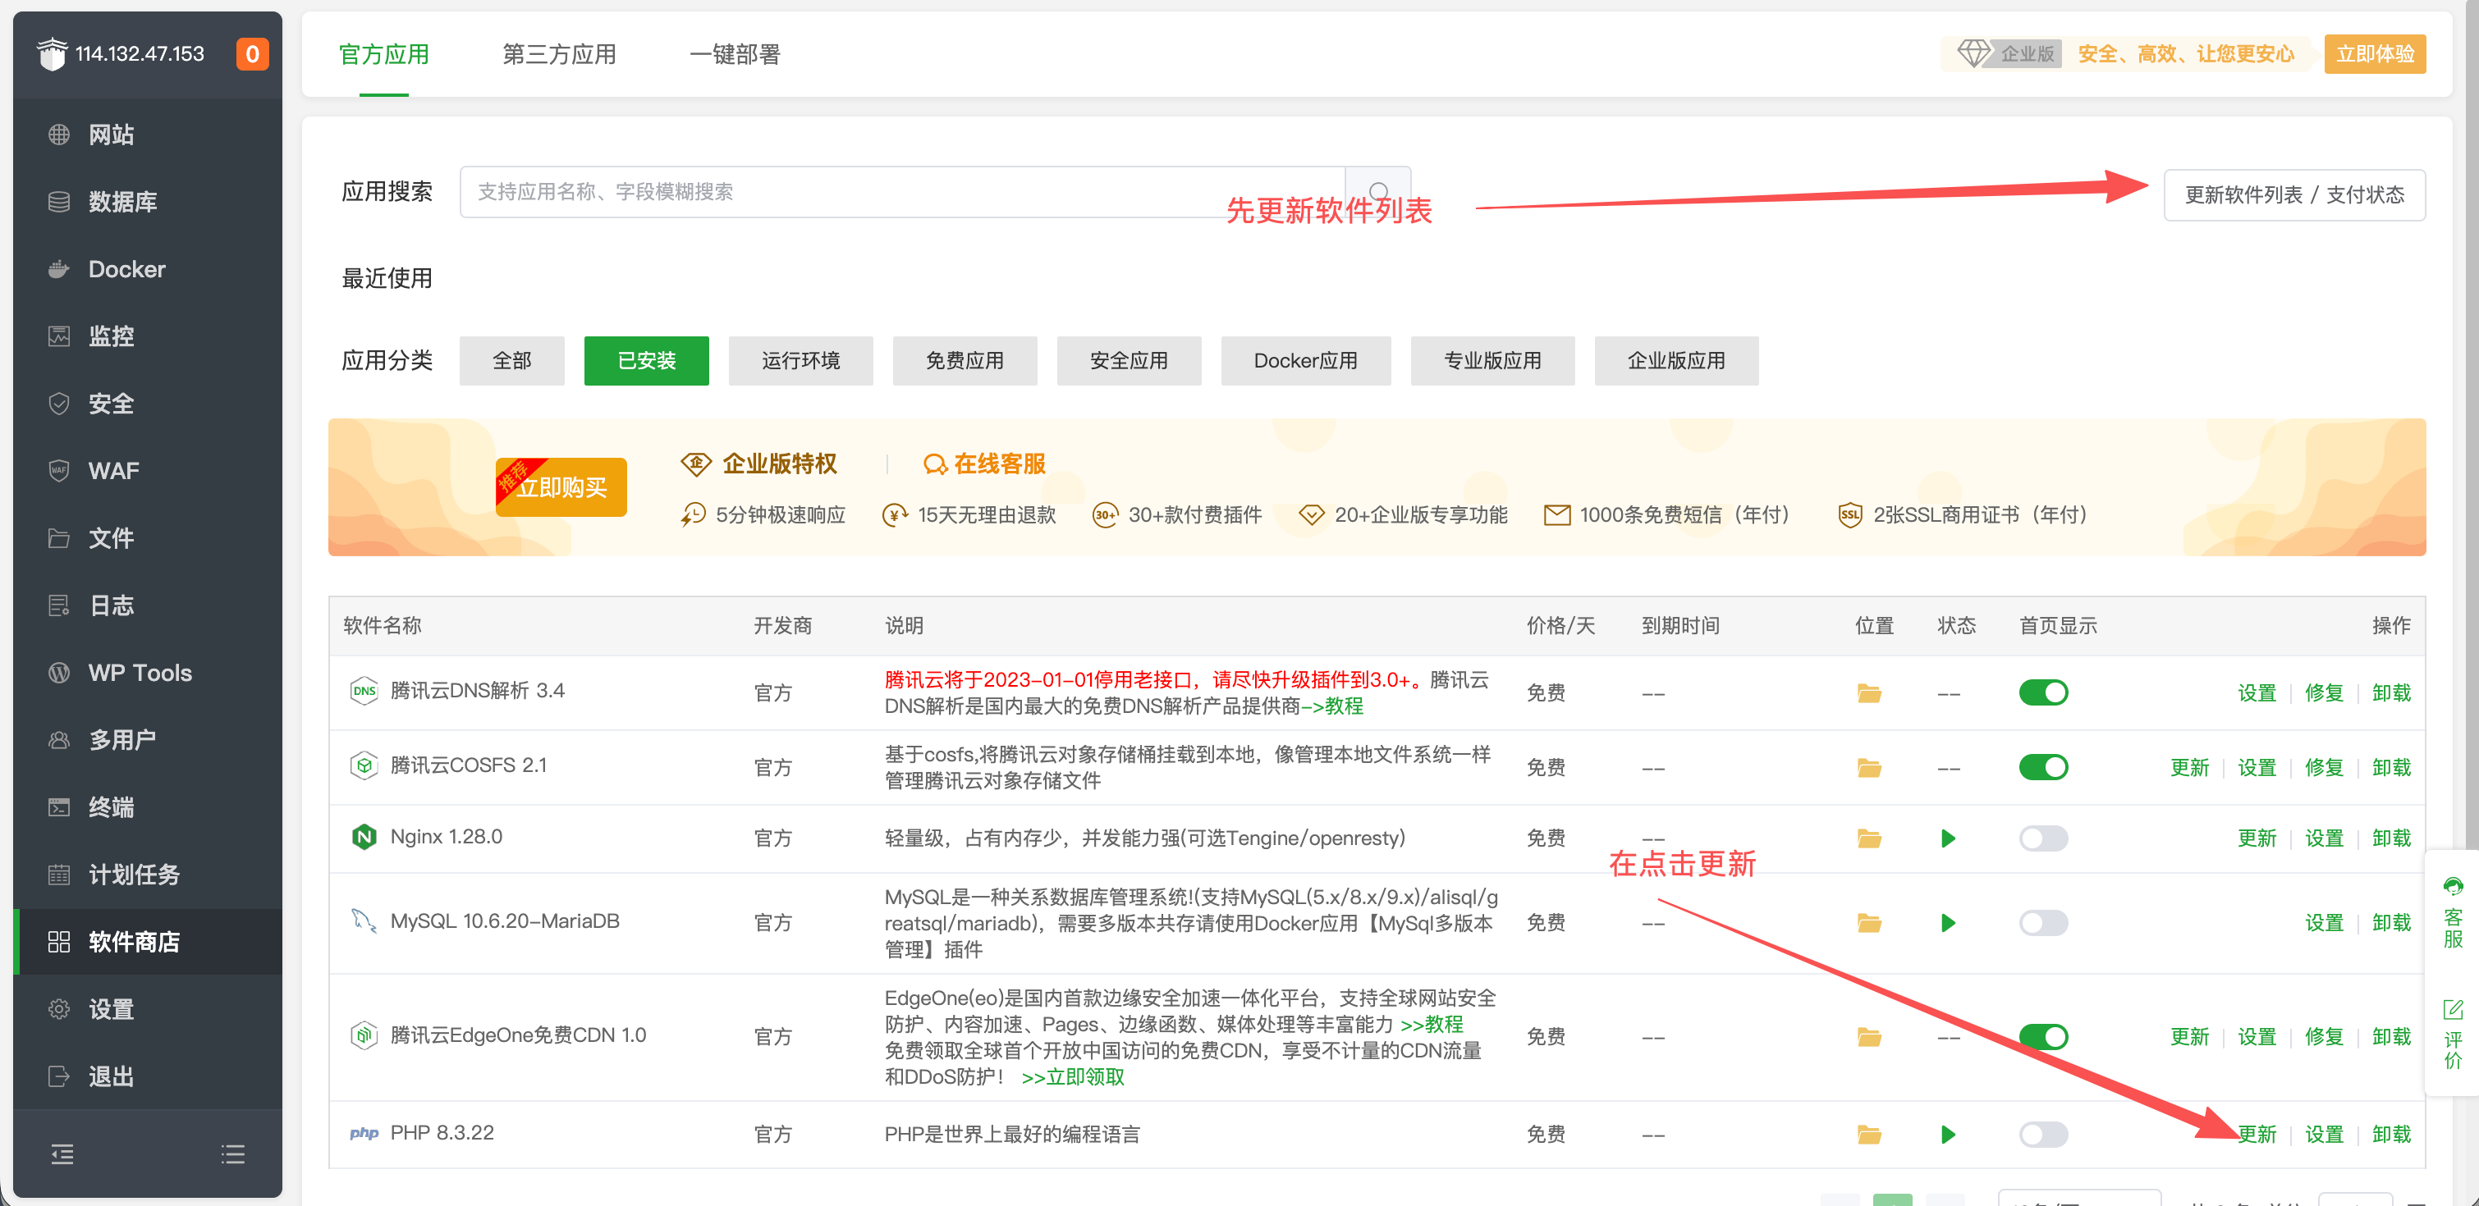Click 更新 for Nginx 1.28.0

coord(2257,838)
